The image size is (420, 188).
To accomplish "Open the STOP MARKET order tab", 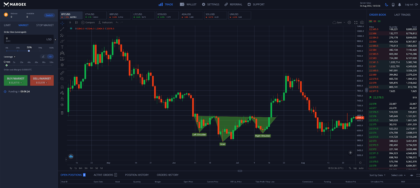I will coord(45,25).
